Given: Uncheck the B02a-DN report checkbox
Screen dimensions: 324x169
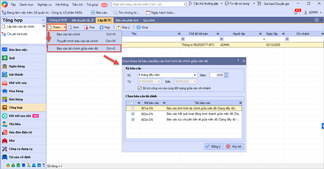Looking at the screenshot, I should coord(133,114).
